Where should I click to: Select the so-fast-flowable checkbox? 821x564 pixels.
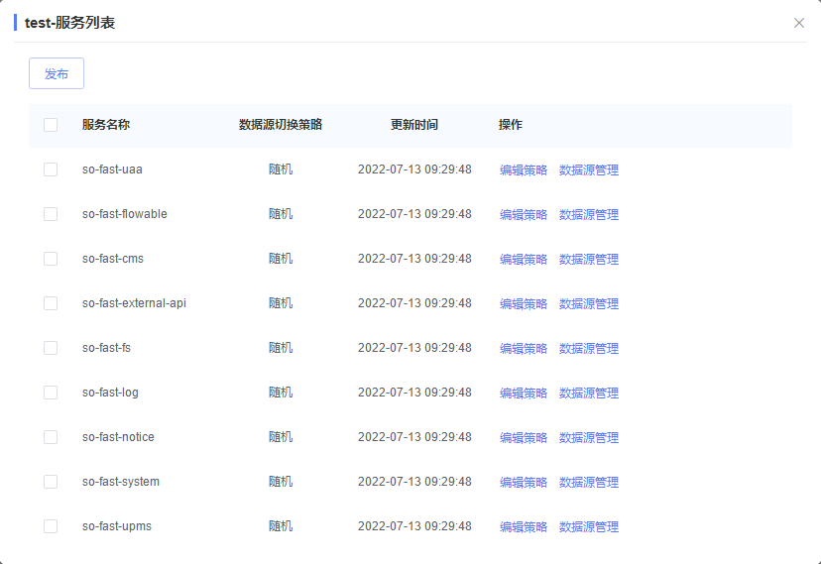coord(51,214)
